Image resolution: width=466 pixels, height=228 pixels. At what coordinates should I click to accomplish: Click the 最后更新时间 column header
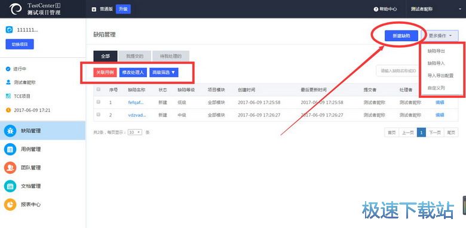coord(314,90)
